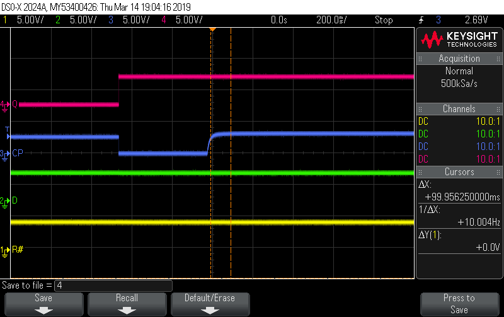
Task: Click the 1/ΔX value +10.004Hz
Action: click(x=479, y=222)
